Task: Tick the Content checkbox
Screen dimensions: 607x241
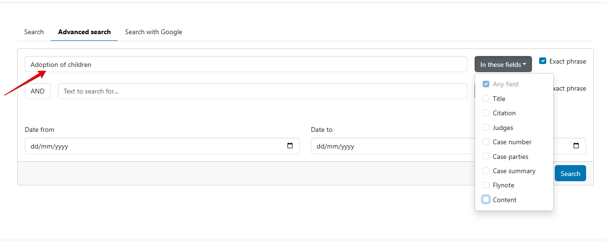Action: coord(486,200)
